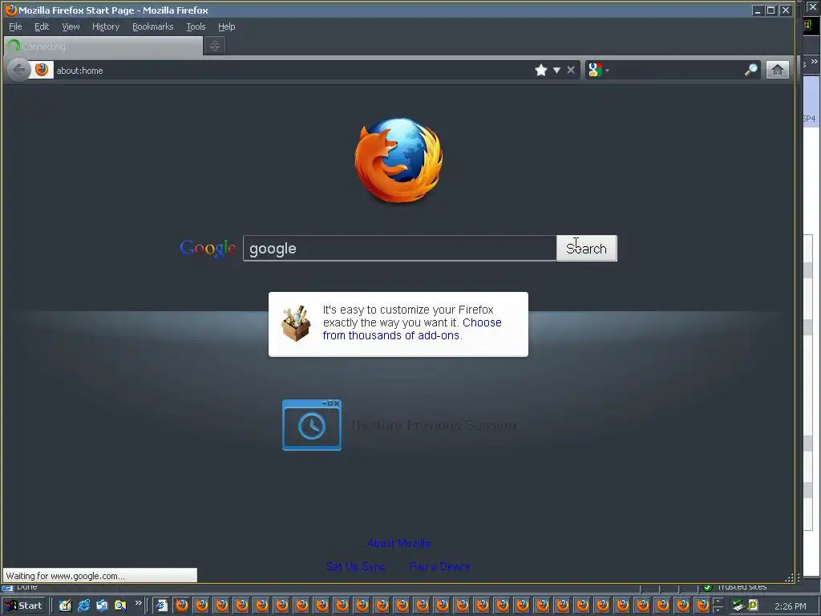
Task: Click the Show Desktop Quick Launch icon
Action: (65, 606)
